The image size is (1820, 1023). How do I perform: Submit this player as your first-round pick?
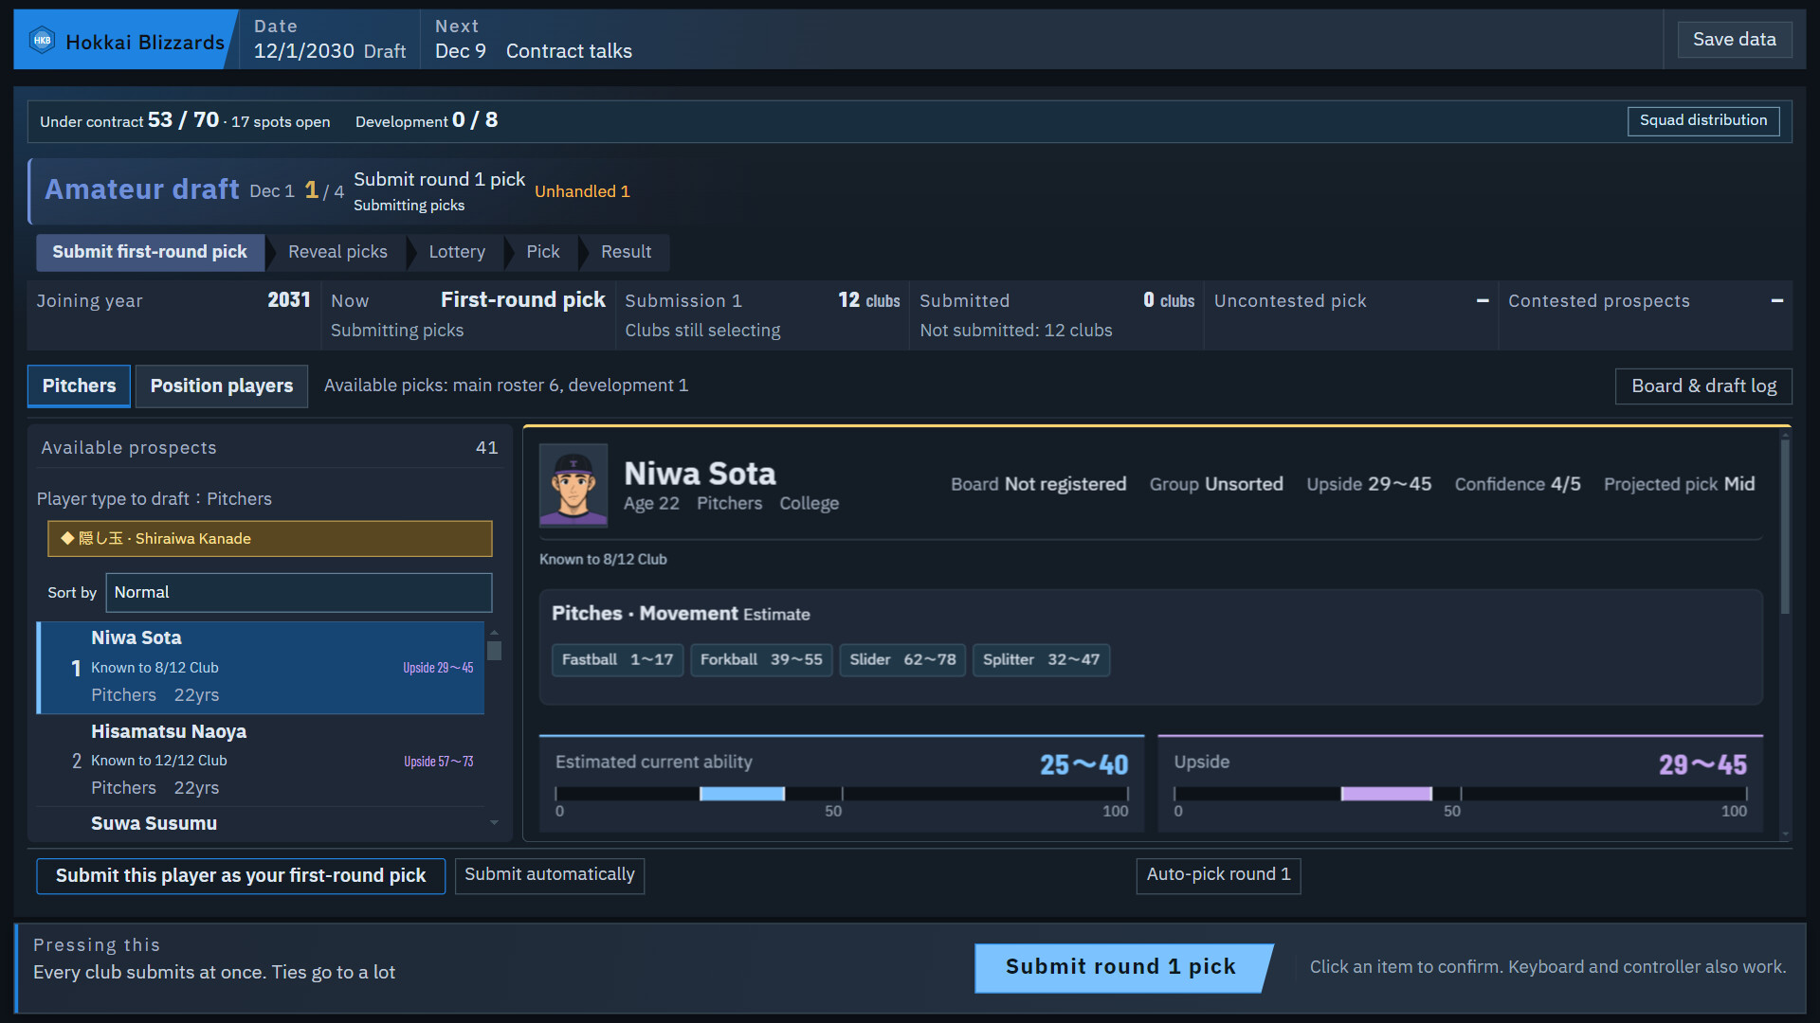pyautogui.click(x=241, y=875)
